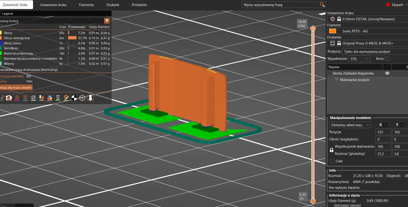Screen dimensions: 408x207
Task: Open the Globalny układ wsp... dropdown
Action: tap(350, 125)
